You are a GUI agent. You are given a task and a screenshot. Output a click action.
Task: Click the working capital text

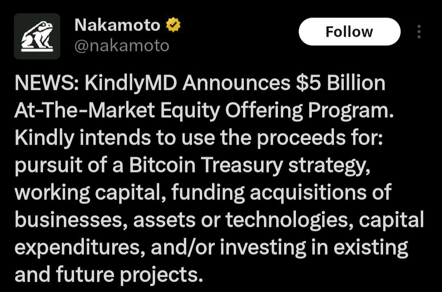pyautogui.click(x=90, y=193)
